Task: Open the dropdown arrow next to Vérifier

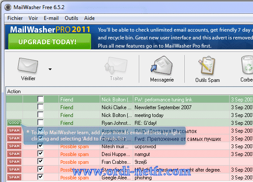Action: (x=50, y=69)
